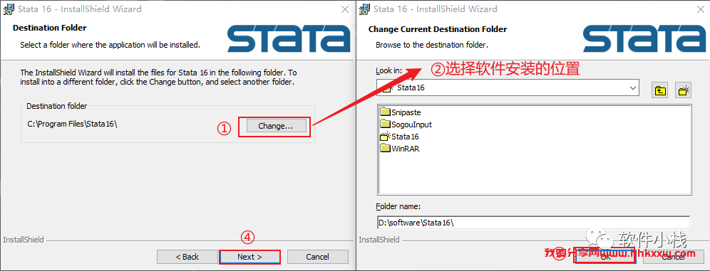710x271 pixels.
Task: Click the Up One Level folder icon
Action: point(661,90)
